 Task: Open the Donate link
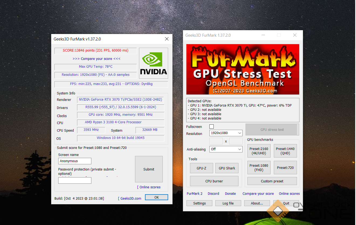[x=230, y=194]
